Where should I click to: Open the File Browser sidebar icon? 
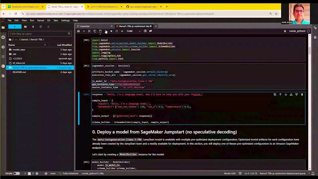pos(3,27)
